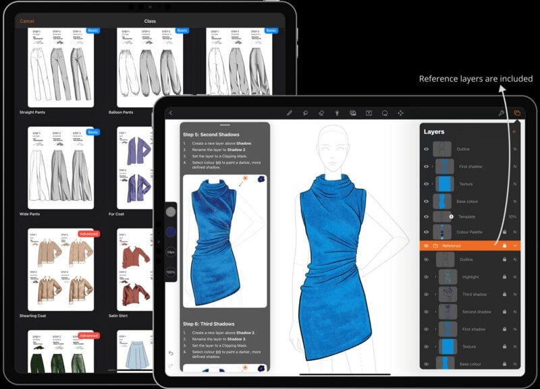Image resolution: width=540 pixels, height=389 pixels.
Task: Hide the top Outline layer
Action: 426,149
